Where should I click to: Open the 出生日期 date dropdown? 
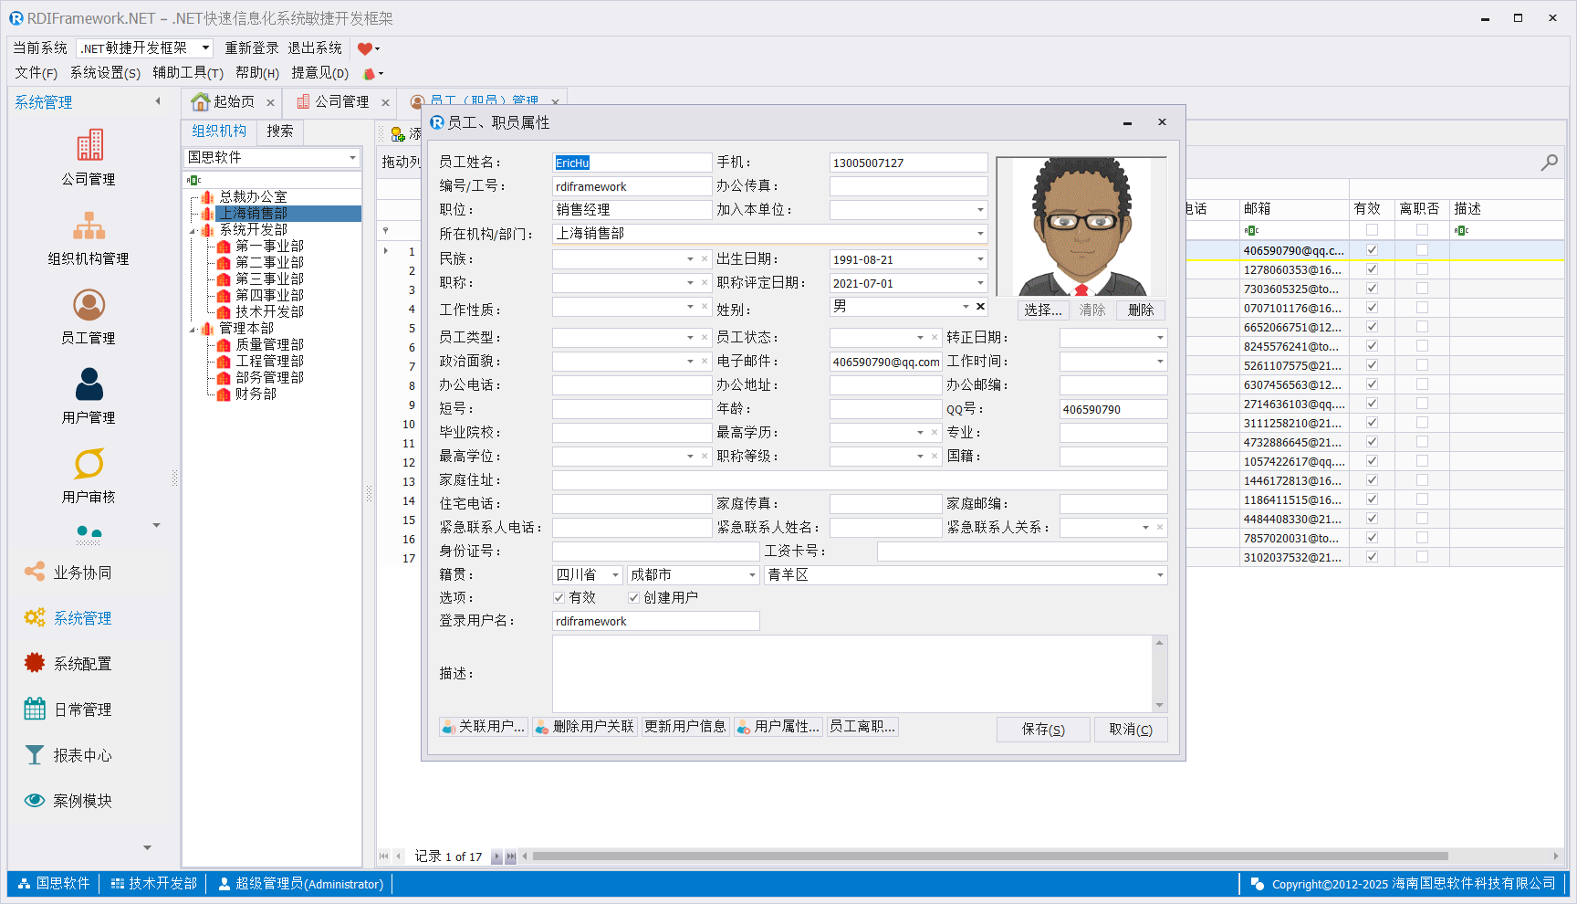pyautogui.click(x=980, y=259)
